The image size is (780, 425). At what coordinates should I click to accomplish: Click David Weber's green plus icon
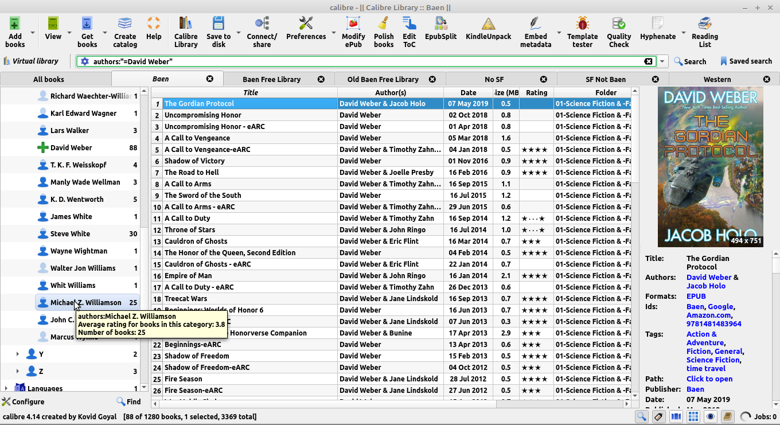42,148
